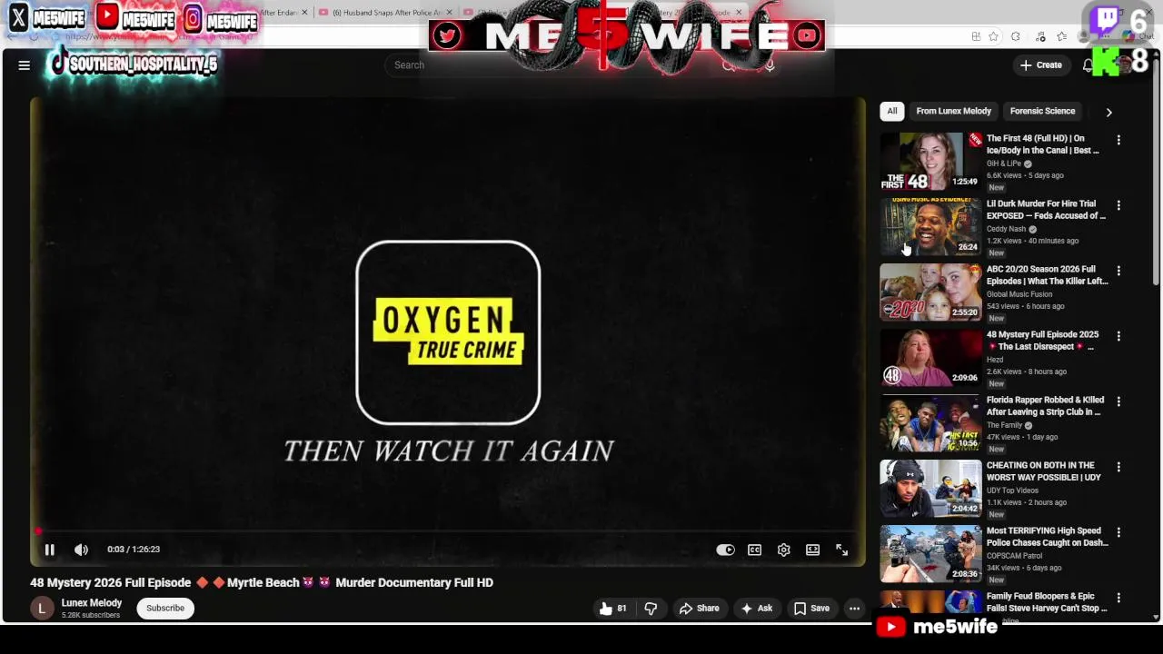1163x654 pixels.
Task: Share this video
Action: click(x=699, y=609)
